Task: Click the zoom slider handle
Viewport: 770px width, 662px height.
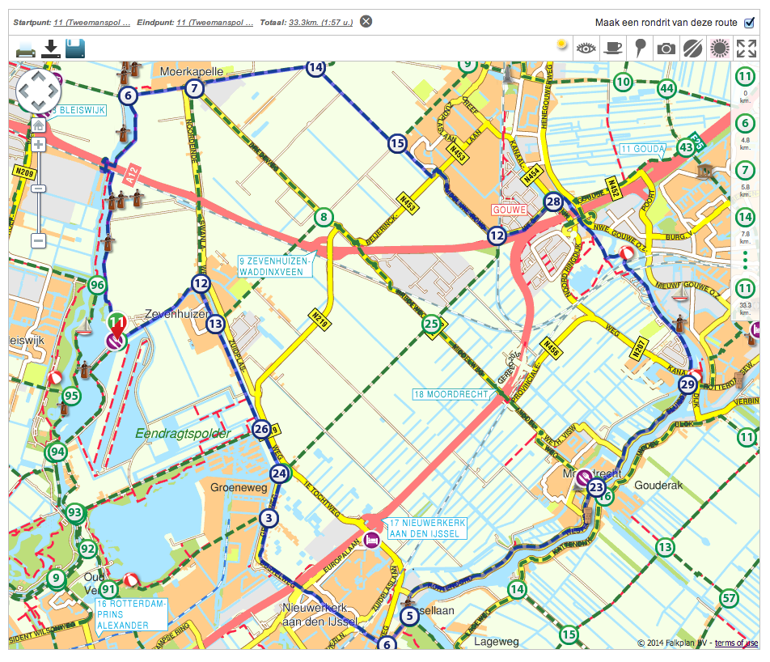Action: point(38,189)
